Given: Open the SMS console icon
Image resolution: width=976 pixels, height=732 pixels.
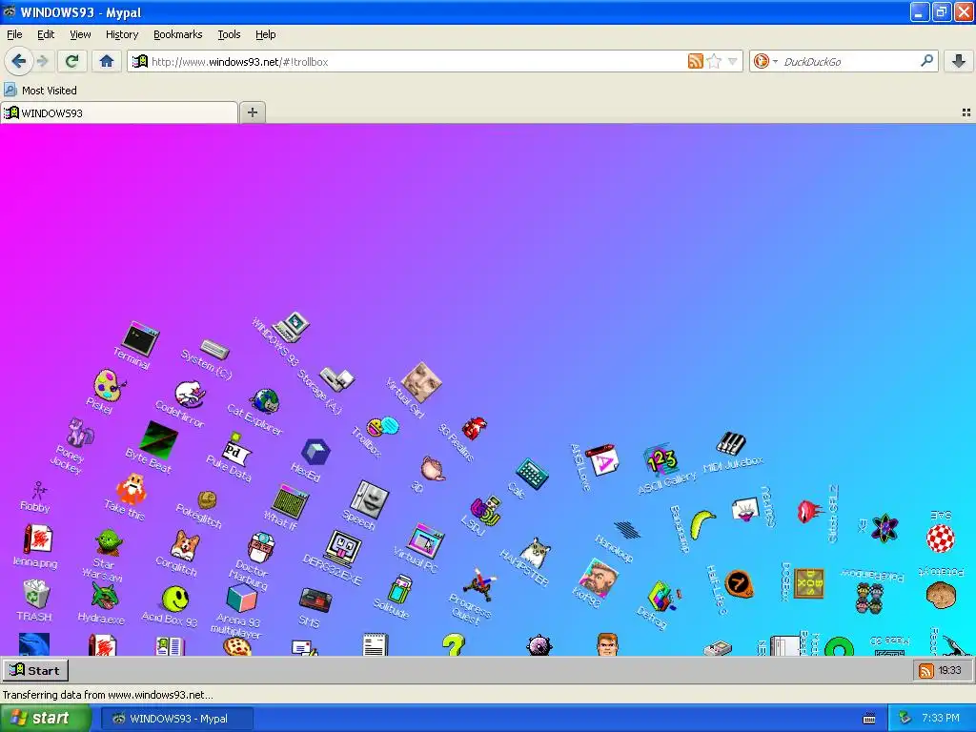Looking at the screenshot, I should 315,600.
